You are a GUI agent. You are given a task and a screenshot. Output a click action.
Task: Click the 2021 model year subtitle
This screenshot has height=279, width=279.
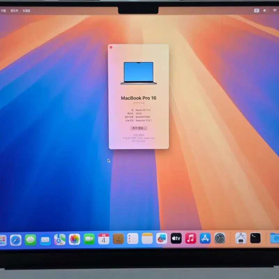pyautogui.click(x=138, y=103)
